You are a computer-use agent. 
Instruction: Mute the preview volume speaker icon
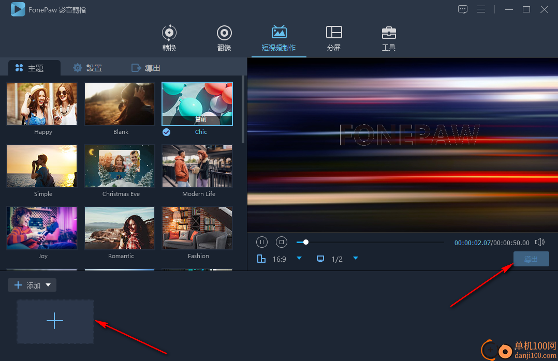540,242
